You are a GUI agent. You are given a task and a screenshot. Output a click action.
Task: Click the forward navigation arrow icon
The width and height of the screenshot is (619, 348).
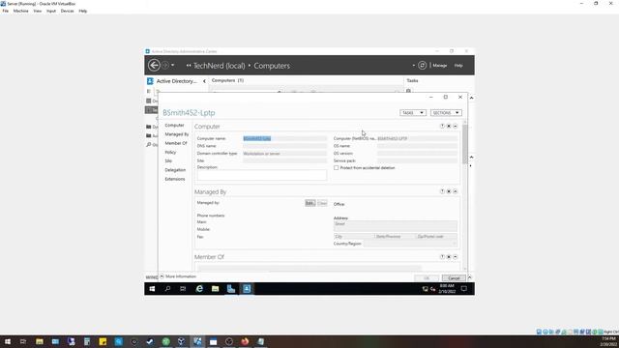[x=165, y=65]
